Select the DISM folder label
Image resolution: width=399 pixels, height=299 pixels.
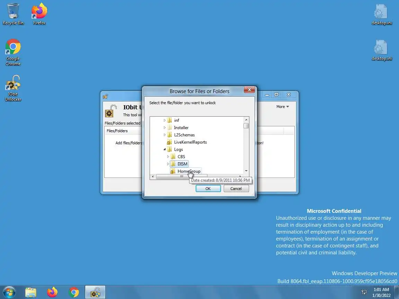click(x=183, y=164)
